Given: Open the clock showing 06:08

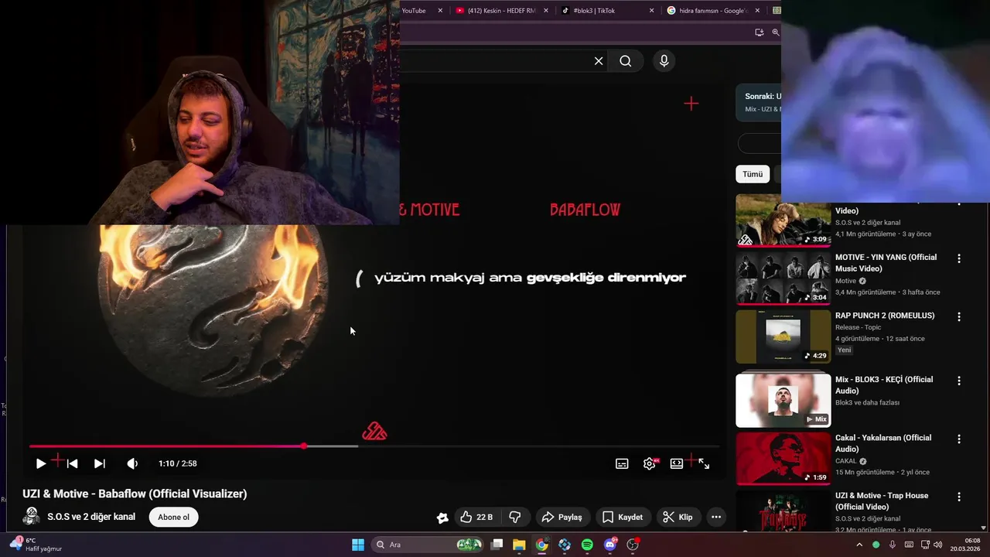Looking at the screenshot, I should 966,545.
